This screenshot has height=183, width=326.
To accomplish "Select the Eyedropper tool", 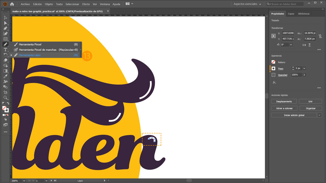I will coord(5,76).
